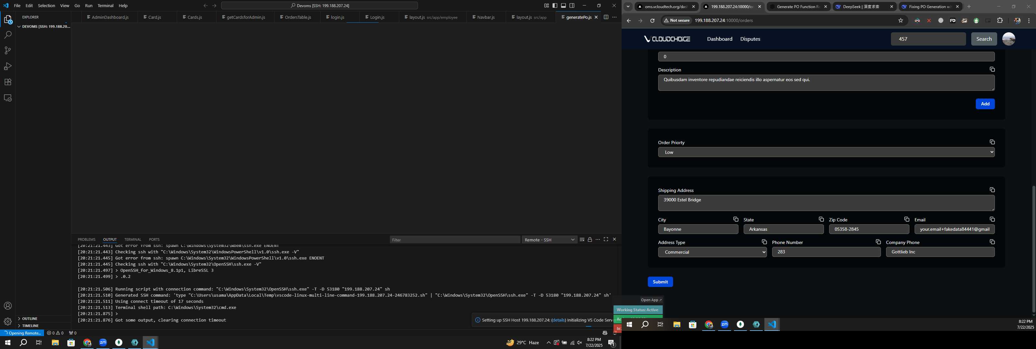This screenshot has width=1036, height=349.
Task: Open the Disputes nav link
Action: pos(750,39)
